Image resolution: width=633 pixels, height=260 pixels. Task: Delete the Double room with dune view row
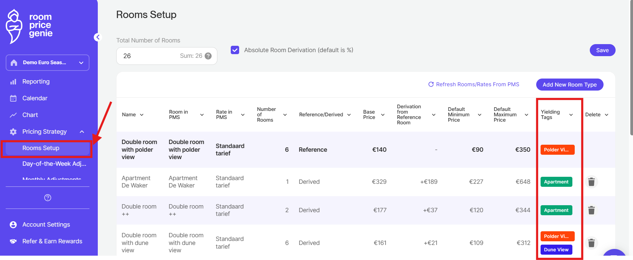[591, 243]
